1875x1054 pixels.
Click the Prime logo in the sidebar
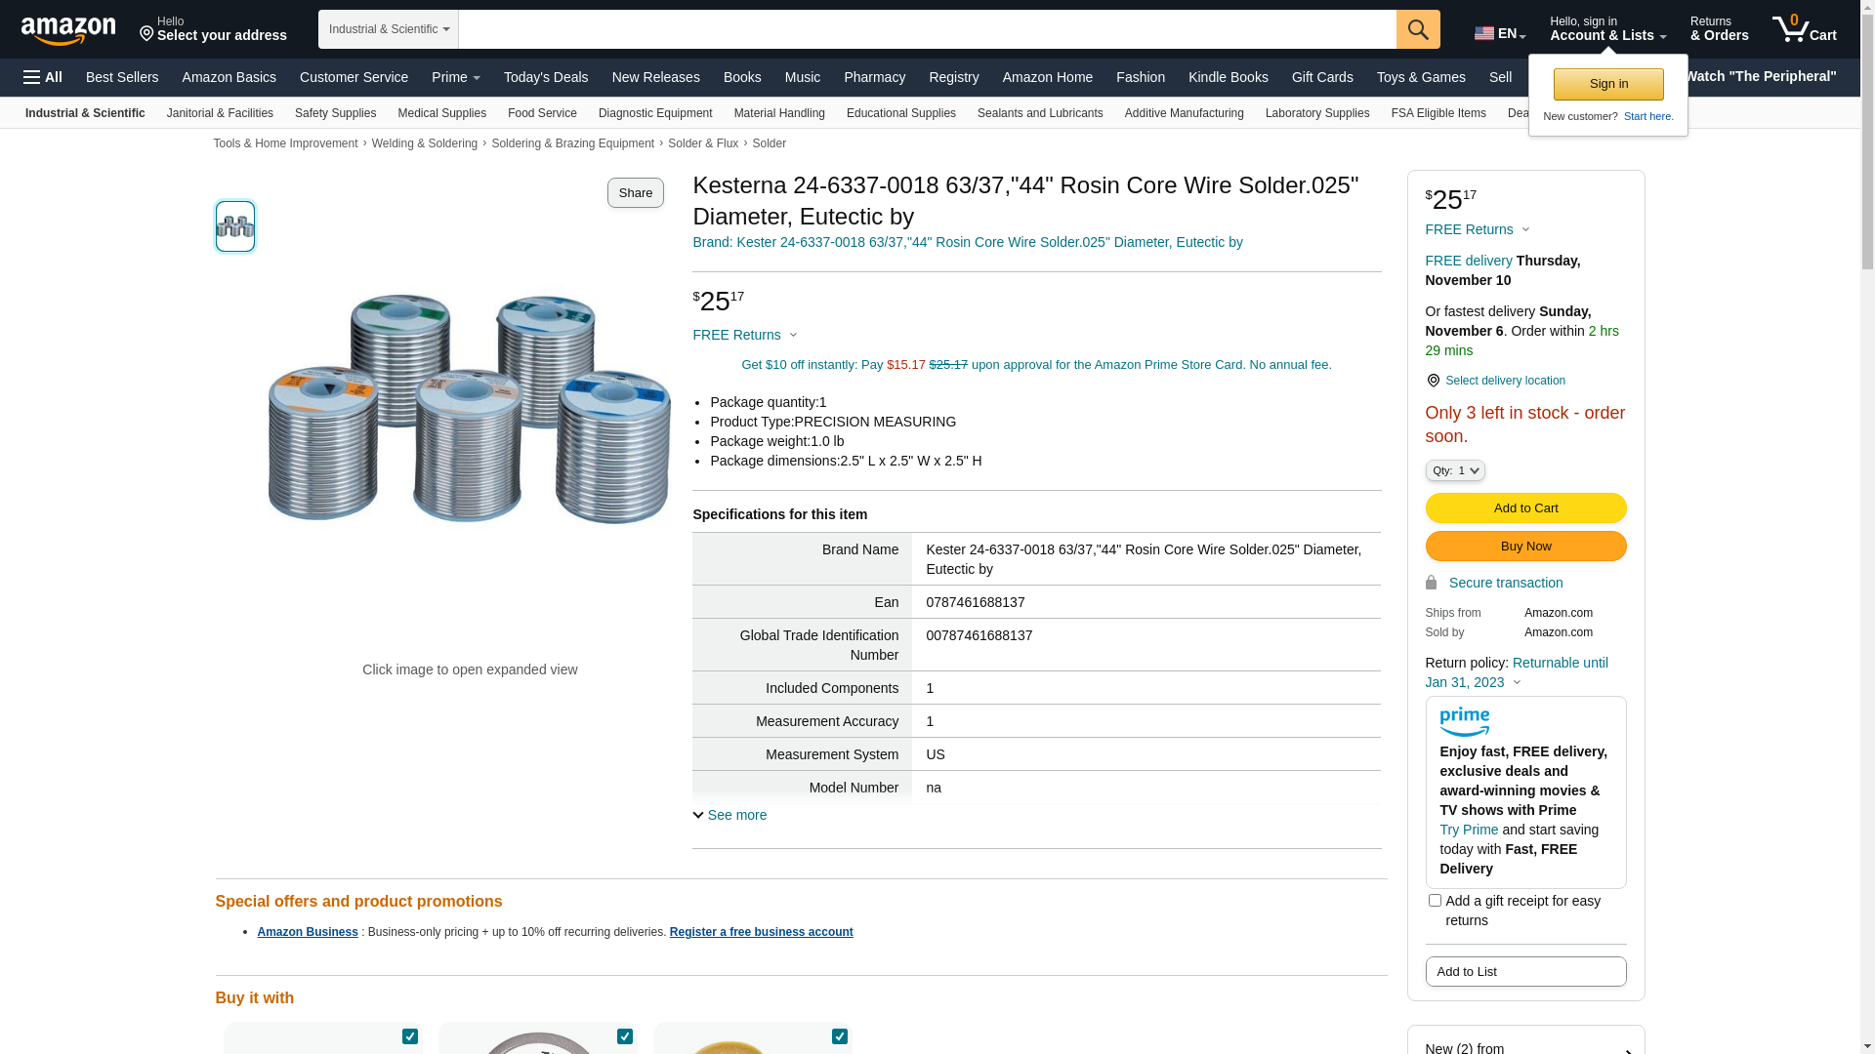[x=1464, y=721]
